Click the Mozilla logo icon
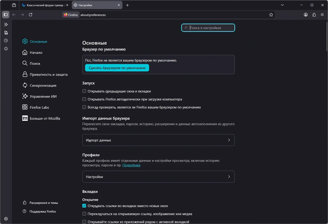This screenshot has height=224, width=328. click(x=25, y=118)
